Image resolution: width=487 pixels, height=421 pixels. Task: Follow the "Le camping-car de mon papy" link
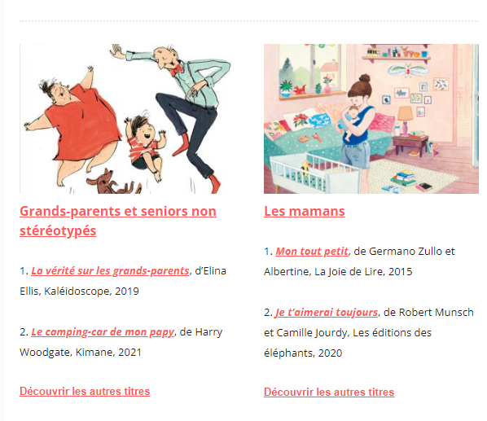(103, 332)
